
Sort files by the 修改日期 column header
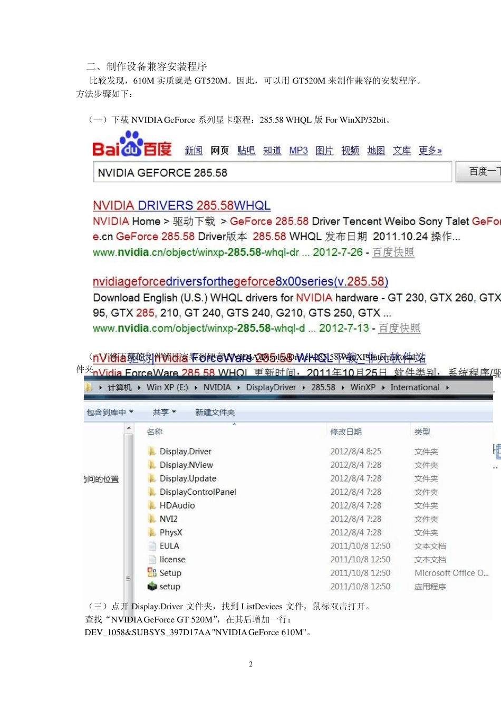click(346, 432)
